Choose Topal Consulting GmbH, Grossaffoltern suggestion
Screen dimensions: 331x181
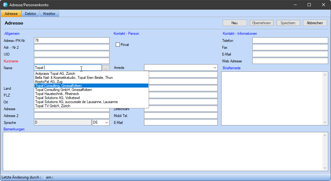(63, 90)
